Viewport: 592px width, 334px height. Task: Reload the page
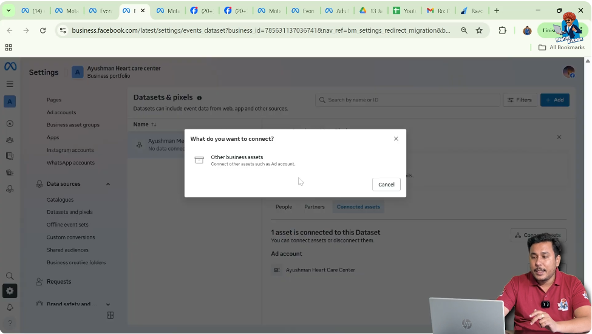tap(43, 30)
